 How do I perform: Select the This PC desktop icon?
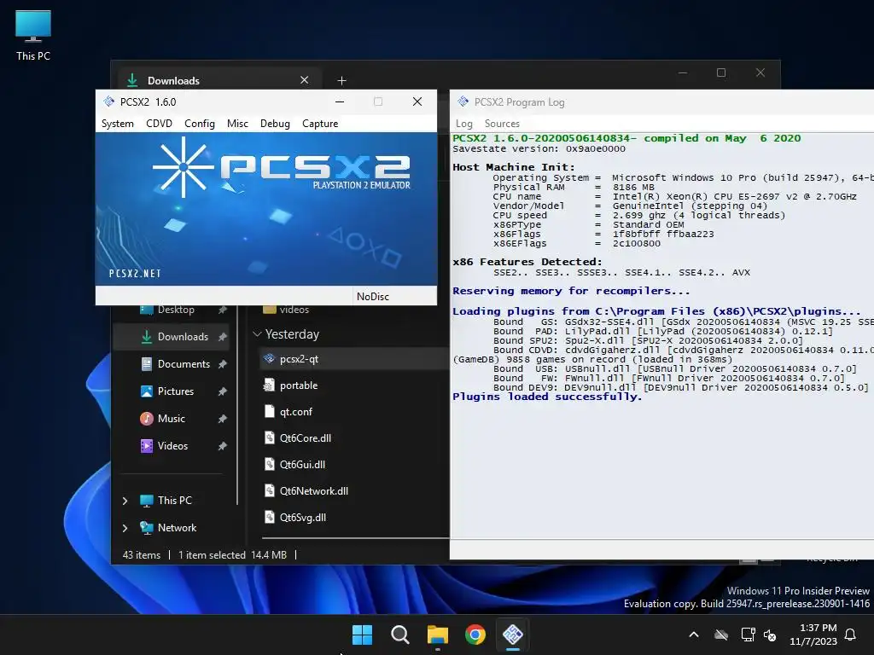[x=33, y=36]
